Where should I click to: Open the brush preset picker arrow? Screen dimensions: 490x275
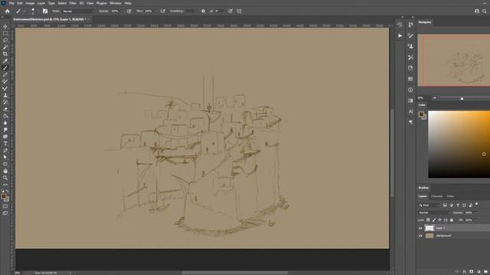[x=38, y=11]
